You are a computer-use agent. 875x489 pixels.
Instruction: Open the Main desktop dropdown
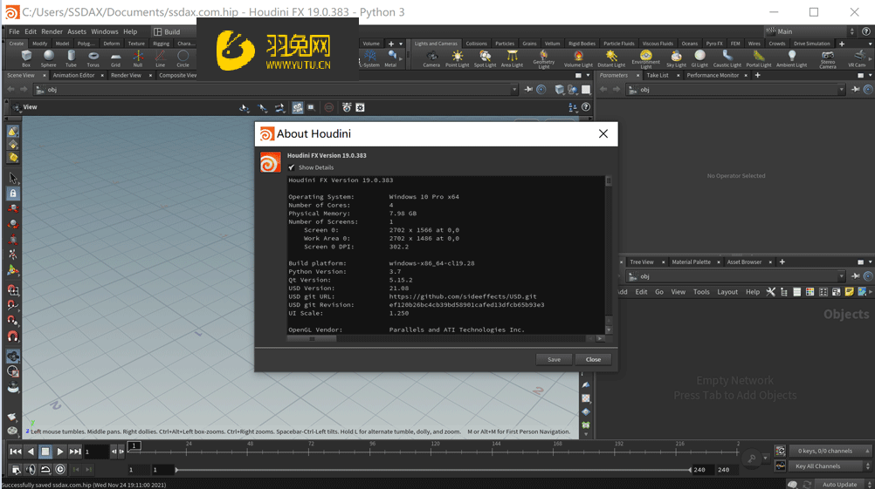pyautogui.click(x=811, y=31)
